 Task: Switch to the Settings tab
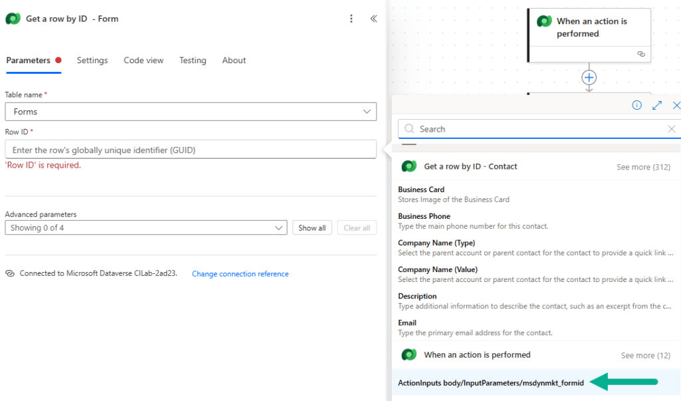tap(92, 61)
